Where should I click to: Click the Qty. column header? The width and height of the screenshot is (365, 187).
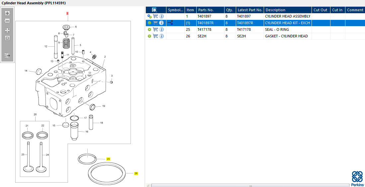click(x=229, y=10)
